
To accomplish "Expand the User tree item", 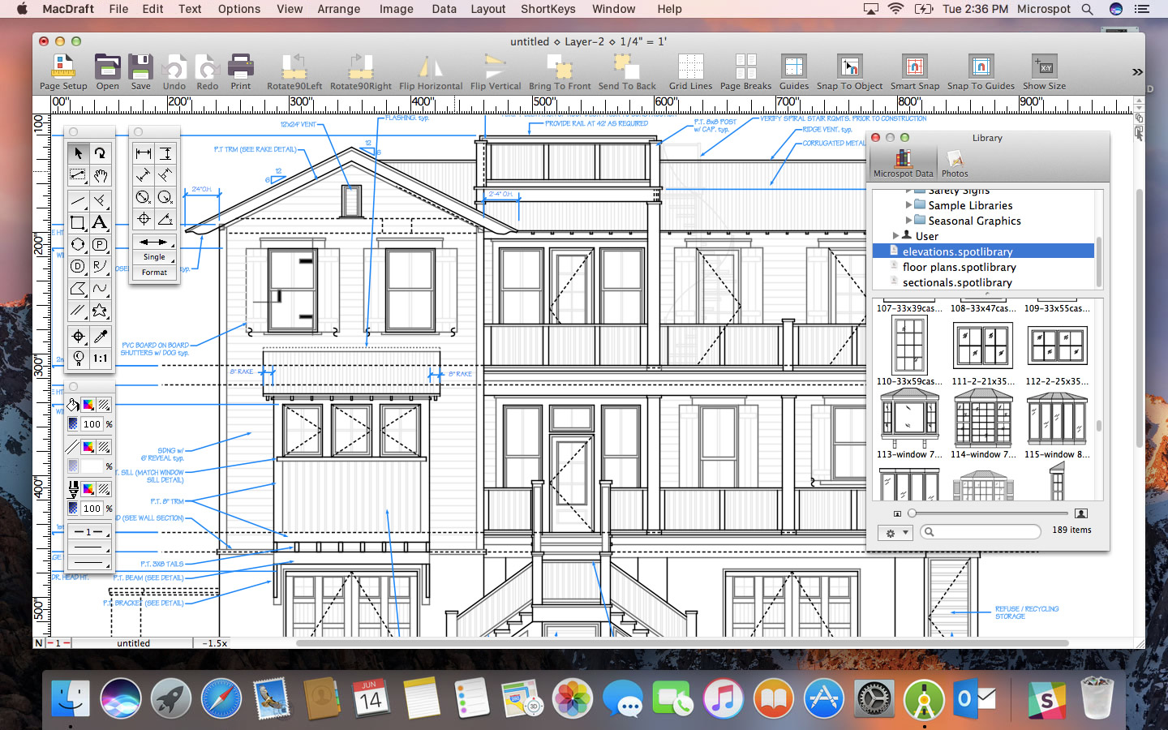I will click(895, 236).
